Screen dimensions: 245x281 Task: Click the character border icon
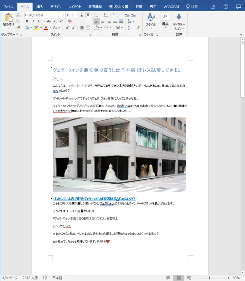[88, 15]
